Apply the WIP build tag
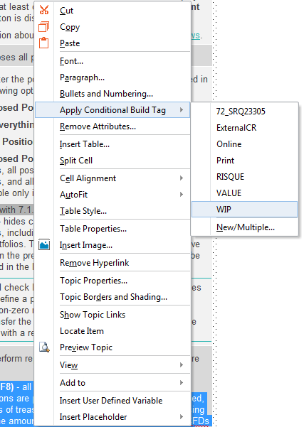The image size is (304, 427). click(244, 210)
